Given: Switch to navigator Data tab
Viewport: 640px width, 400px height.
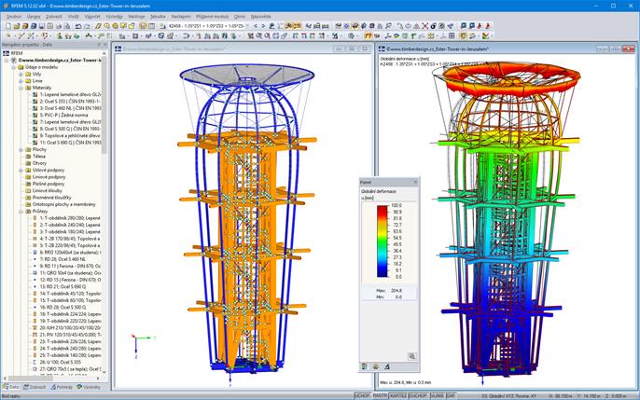Looking at the screenshot, I should (11, 387).
